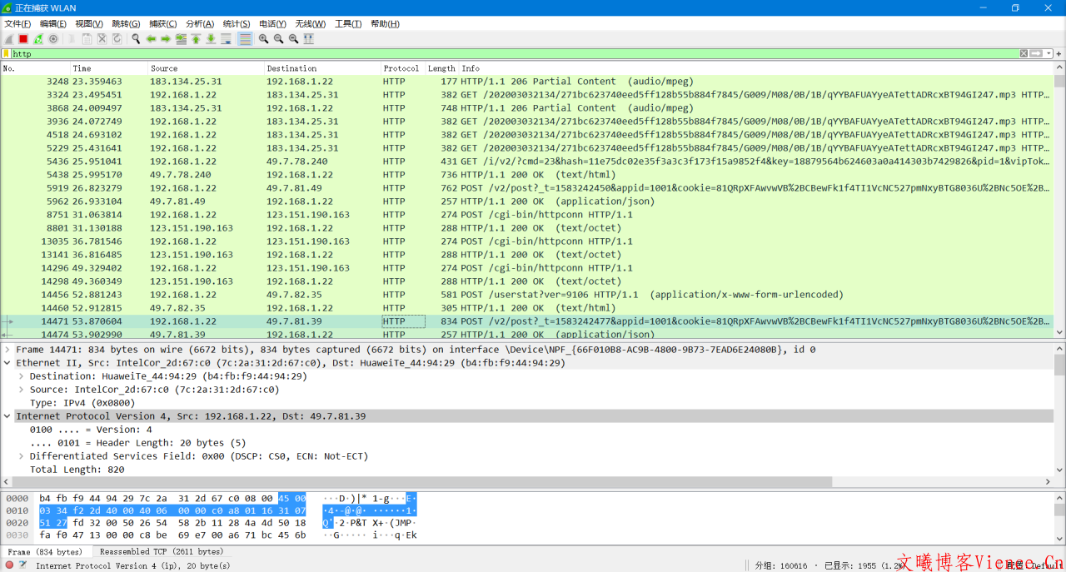Click the packet details horizontal scrollbar
The image size is (1066, 572).
416,482
